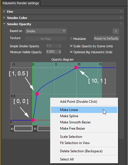Screen dimensions: 128x165
Task: Open the Based on Smoke dropdown
Action: tap(46, 31)
